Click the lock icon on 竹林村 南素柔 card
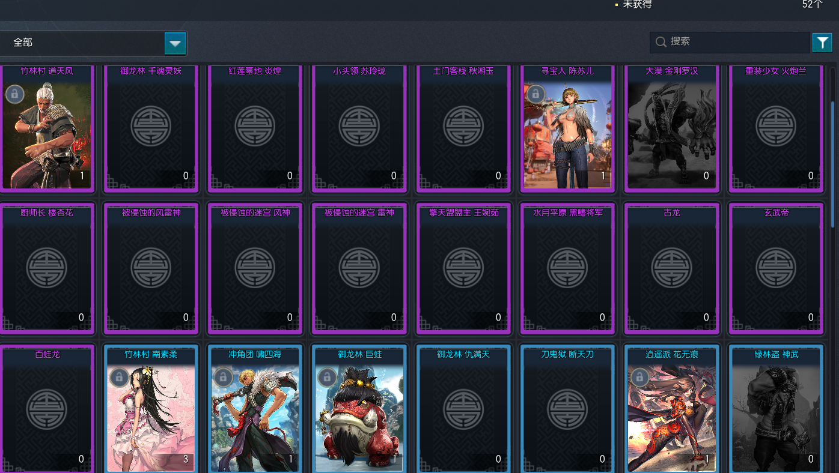839x473 pixels. click(x=119, y=376)
